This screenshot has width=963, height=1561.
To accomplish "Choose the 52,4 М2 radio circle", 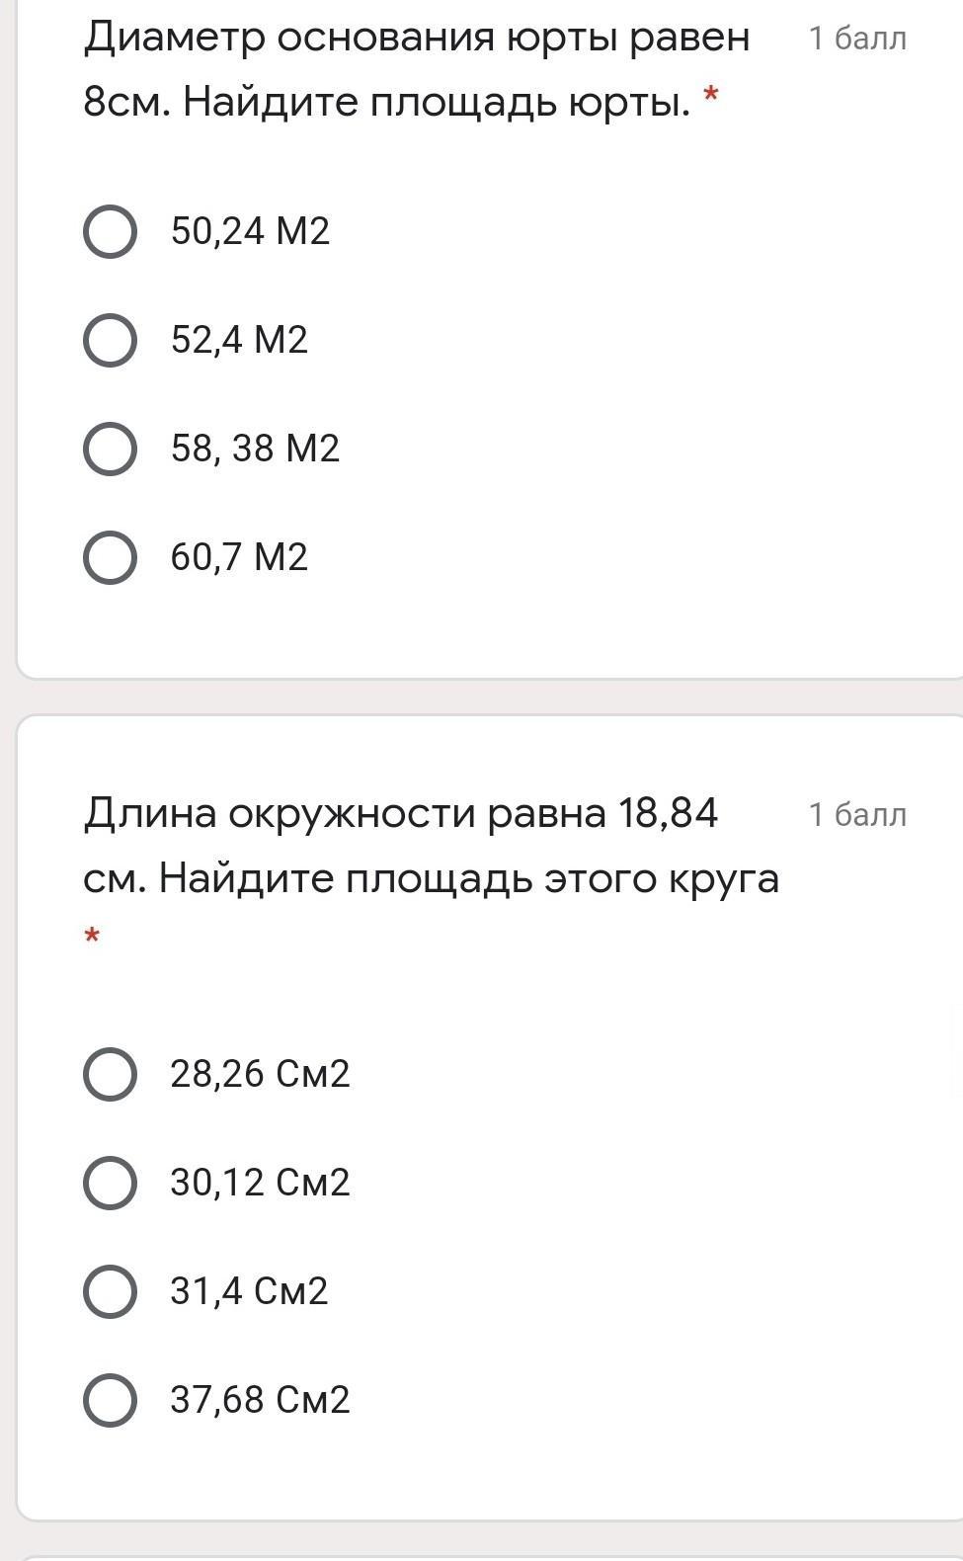I will click(x=110, y=341).
